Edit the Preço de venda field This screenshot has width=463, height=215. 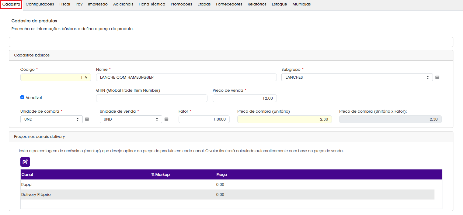[245, 98]
